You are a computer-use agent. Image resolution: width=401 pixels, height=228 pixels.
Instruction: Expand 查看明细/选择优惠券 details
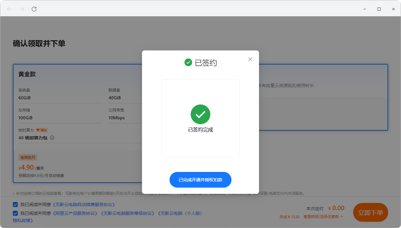[x=323, y=217]
